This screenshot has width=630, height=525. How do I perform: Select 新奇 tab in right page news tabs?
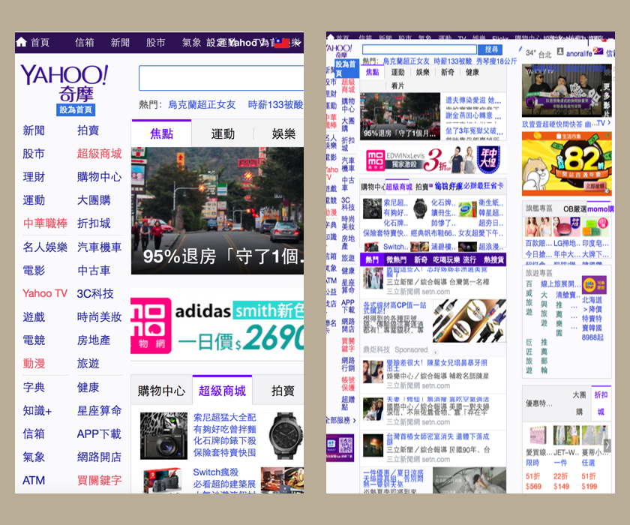447,72
